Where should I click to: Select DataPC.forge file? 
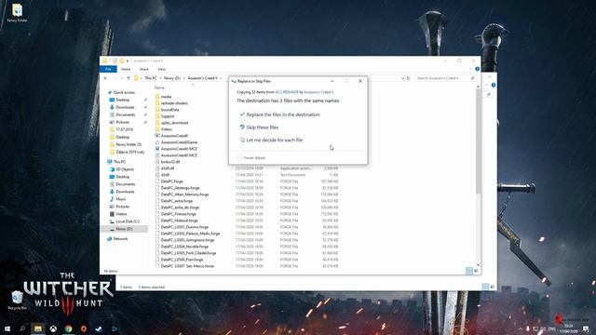pos(169,181)
